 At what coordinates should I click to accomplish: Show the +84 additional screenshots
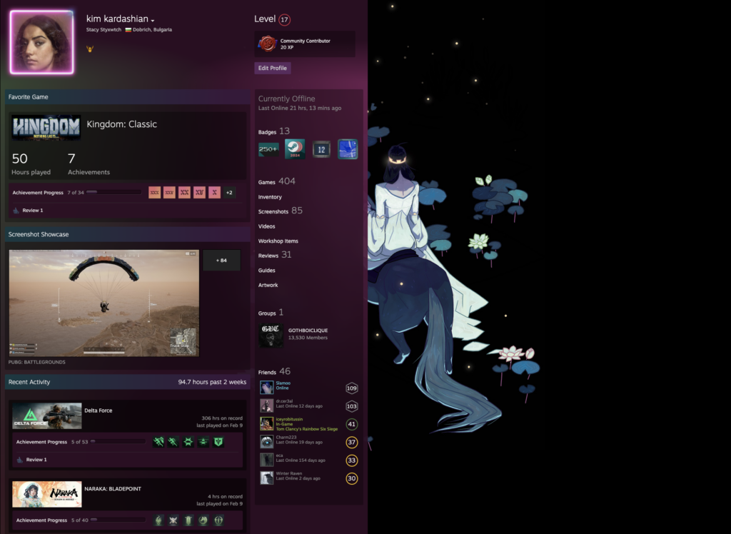(221, 261)
